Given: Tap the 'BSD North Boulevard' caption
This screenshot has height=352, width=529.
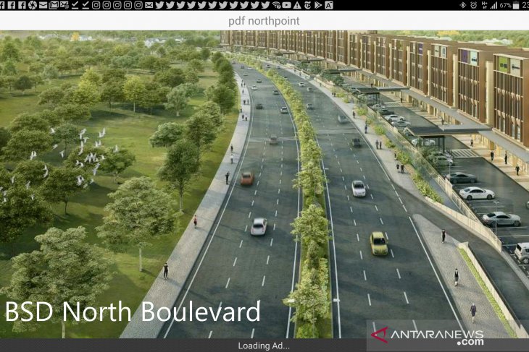Looking at the screenshot, I should click(133, 312).
